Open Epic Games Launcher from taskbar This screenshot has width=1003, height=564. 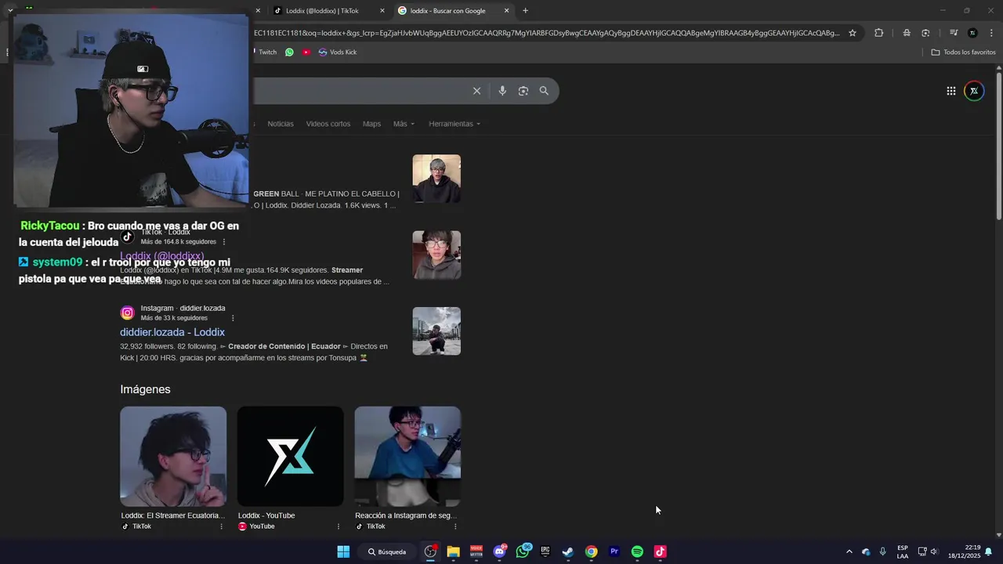point(545,551)
